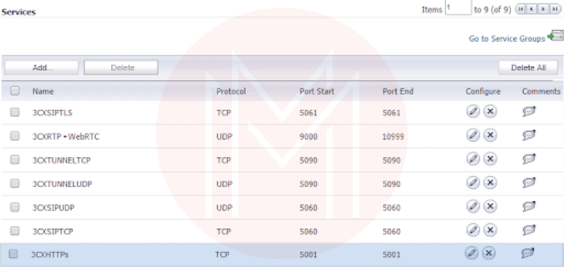
Task: Edit the 3CXSIPUDP service
Action: point(473,206)
